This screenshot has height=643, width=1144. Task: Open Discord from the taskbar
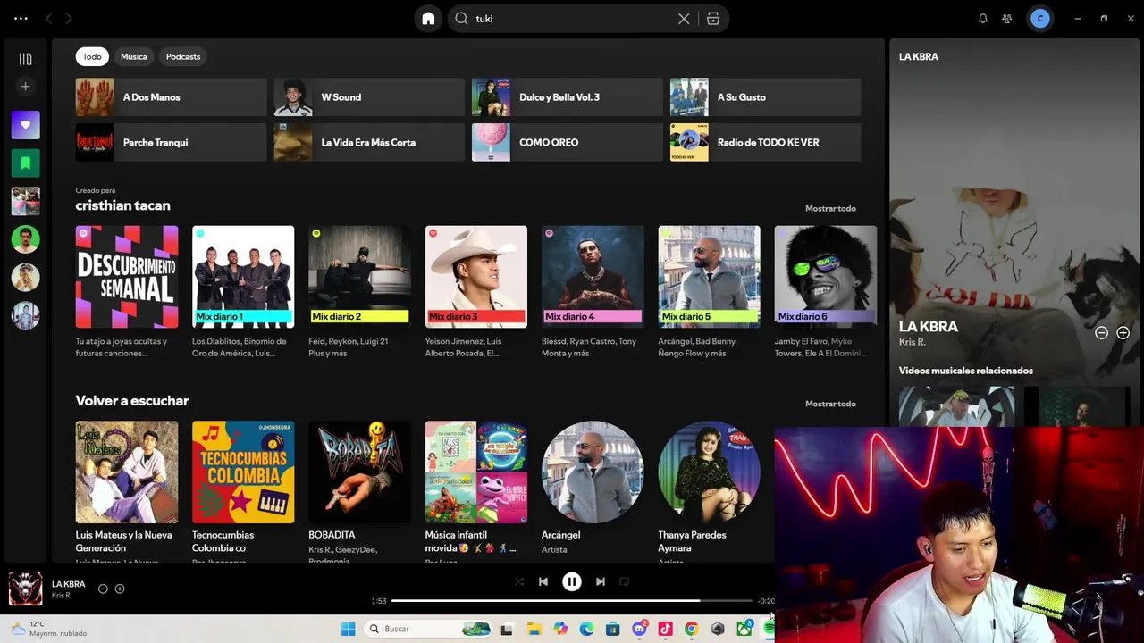point(639,629)
